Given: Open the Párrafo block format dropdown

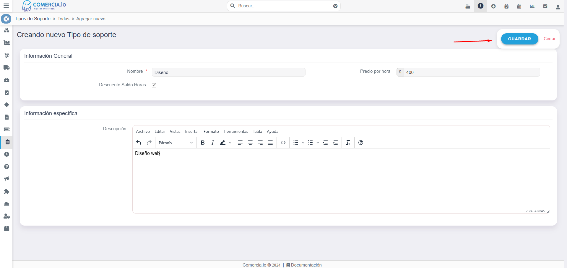Looking at the screenshot, I should 176,143.
